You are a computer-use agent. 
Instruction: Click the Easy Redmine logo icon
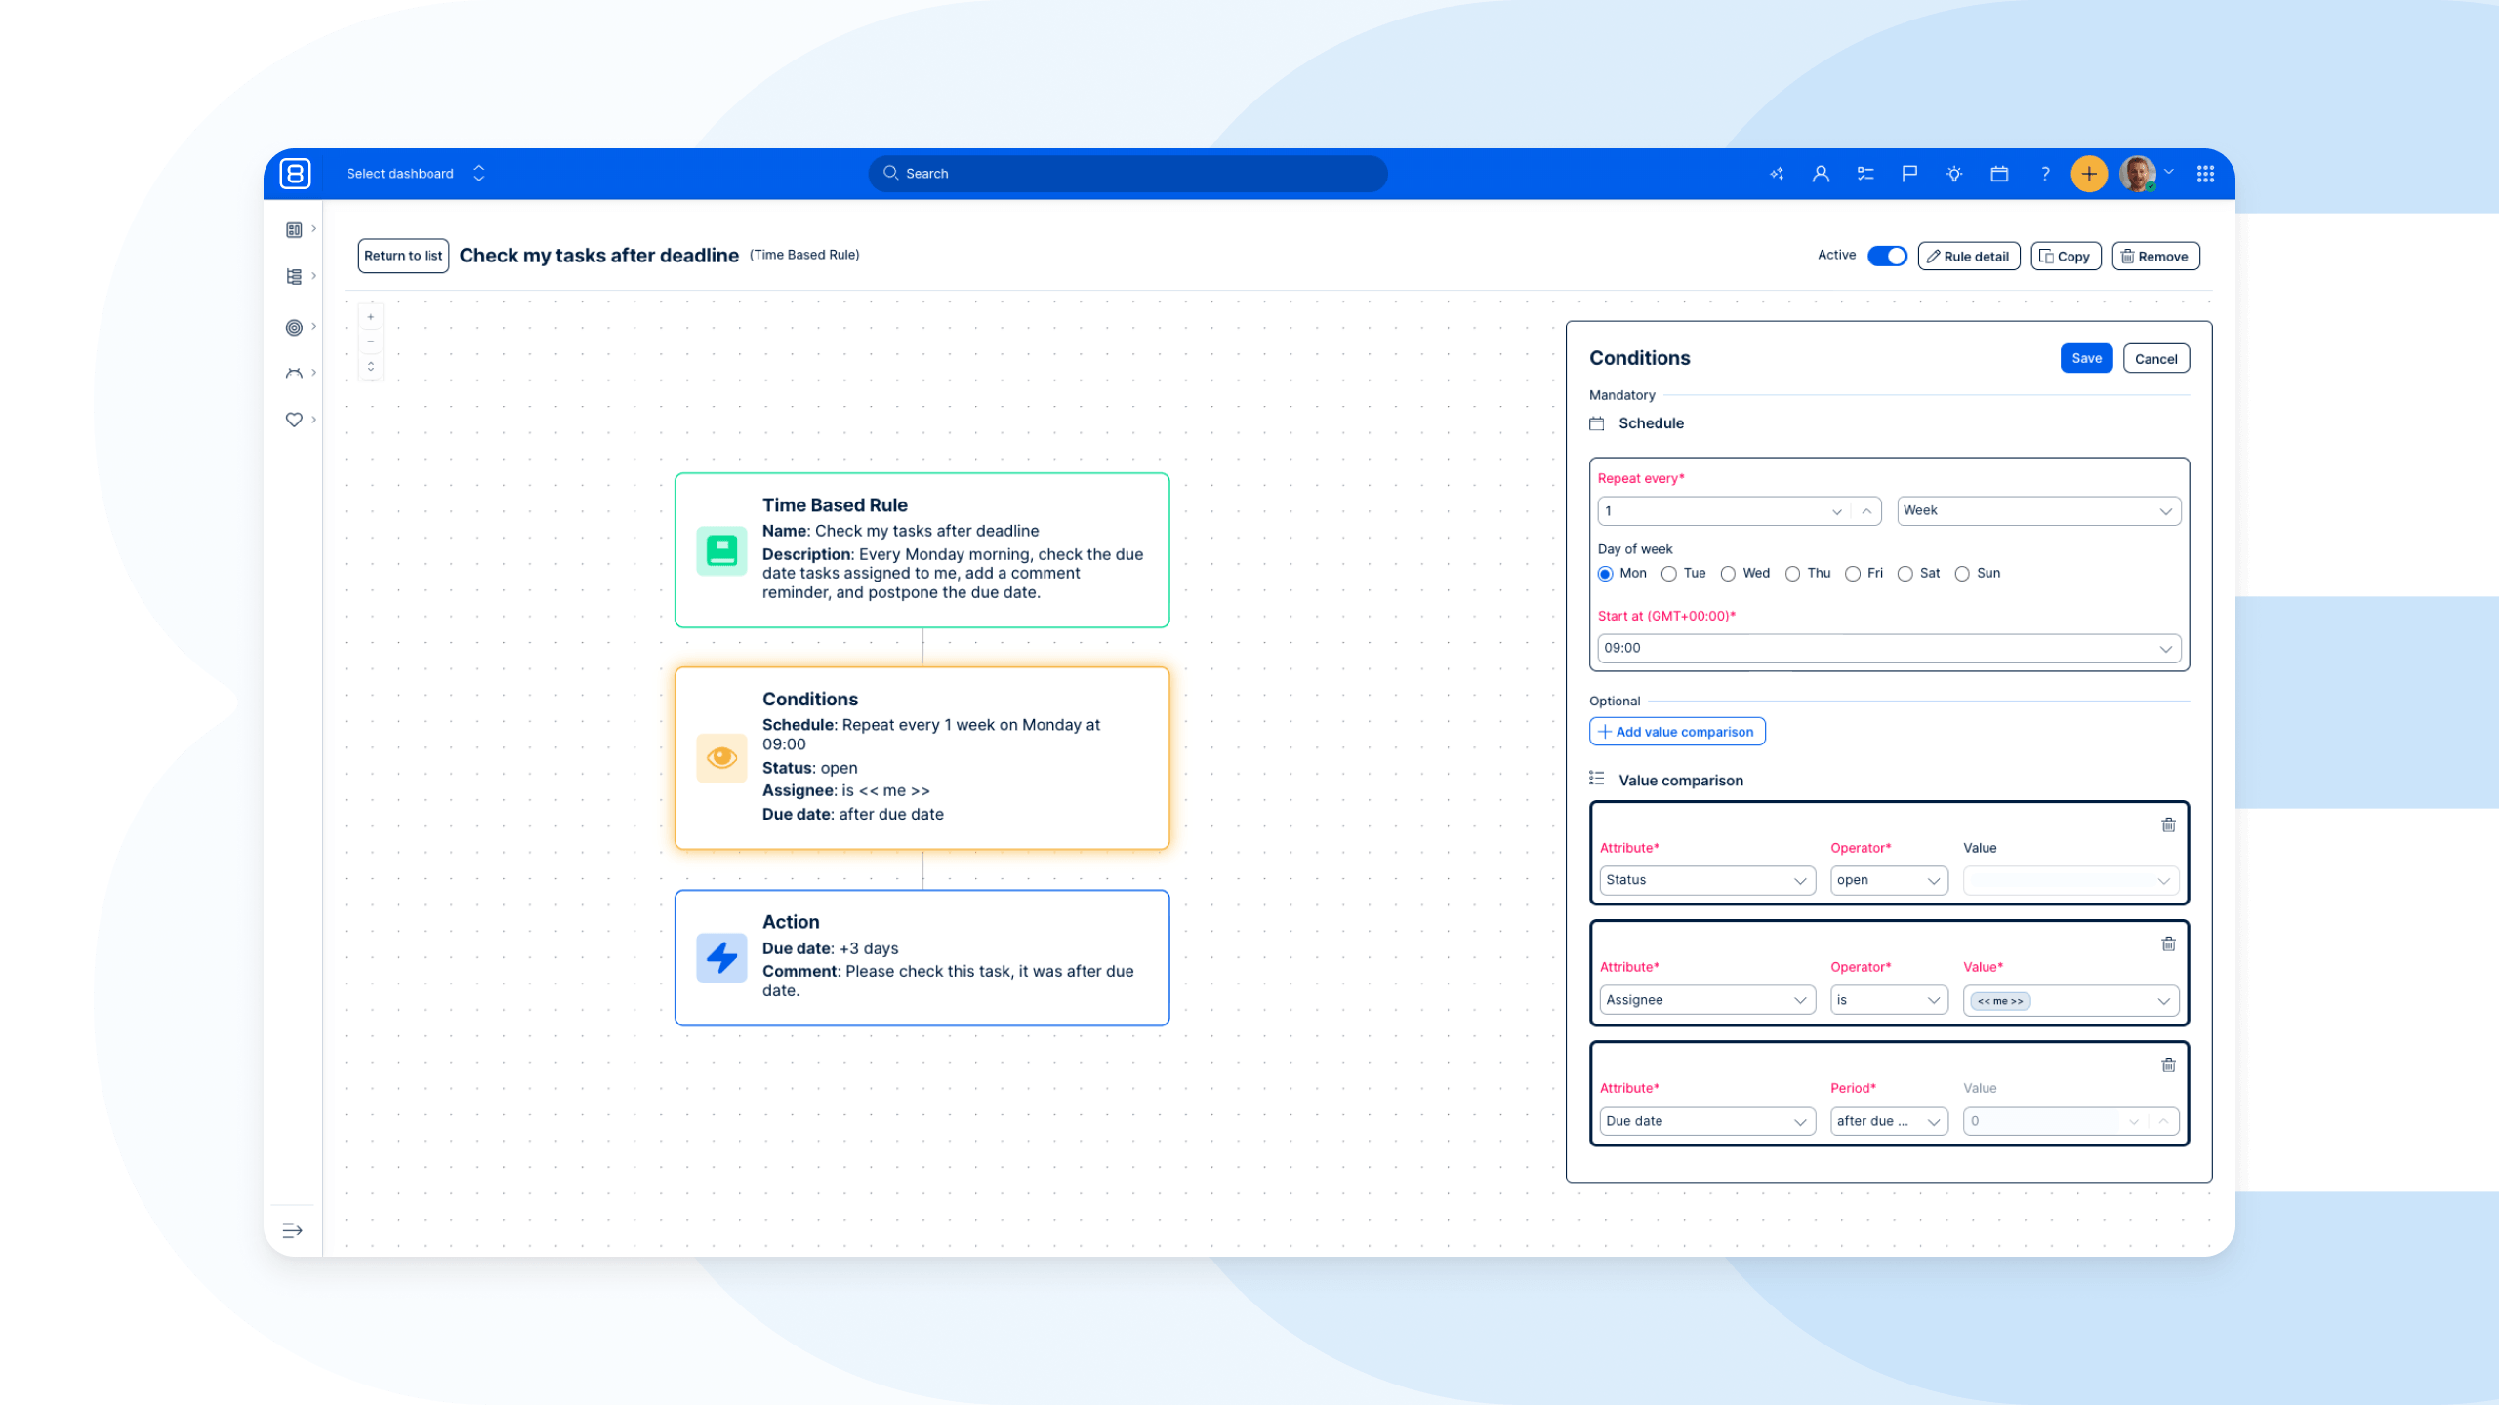(295, 174)
